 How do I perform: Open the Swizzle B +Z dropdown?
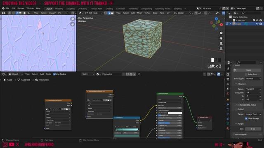click(x=253, y=99)
